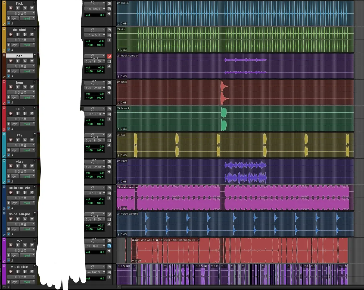364x290 pixels.
Task: Open the rim shot track name dropdown arrow
Action: [35, 29]
